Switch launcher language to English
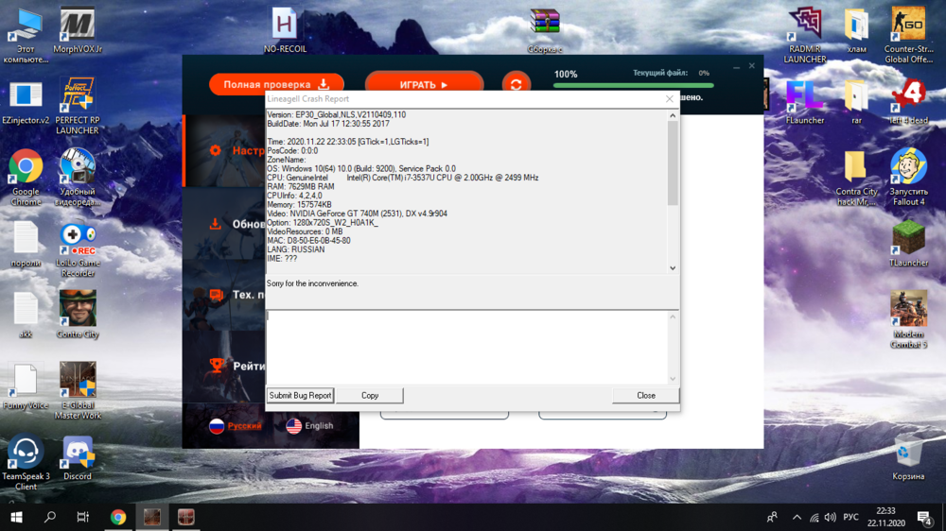 coord(309,426)
